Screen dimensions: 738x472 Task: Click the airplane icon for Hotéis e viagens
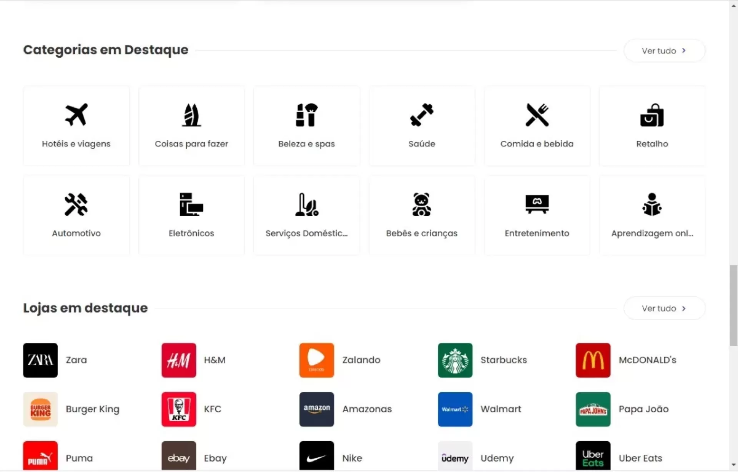(76, 115)
